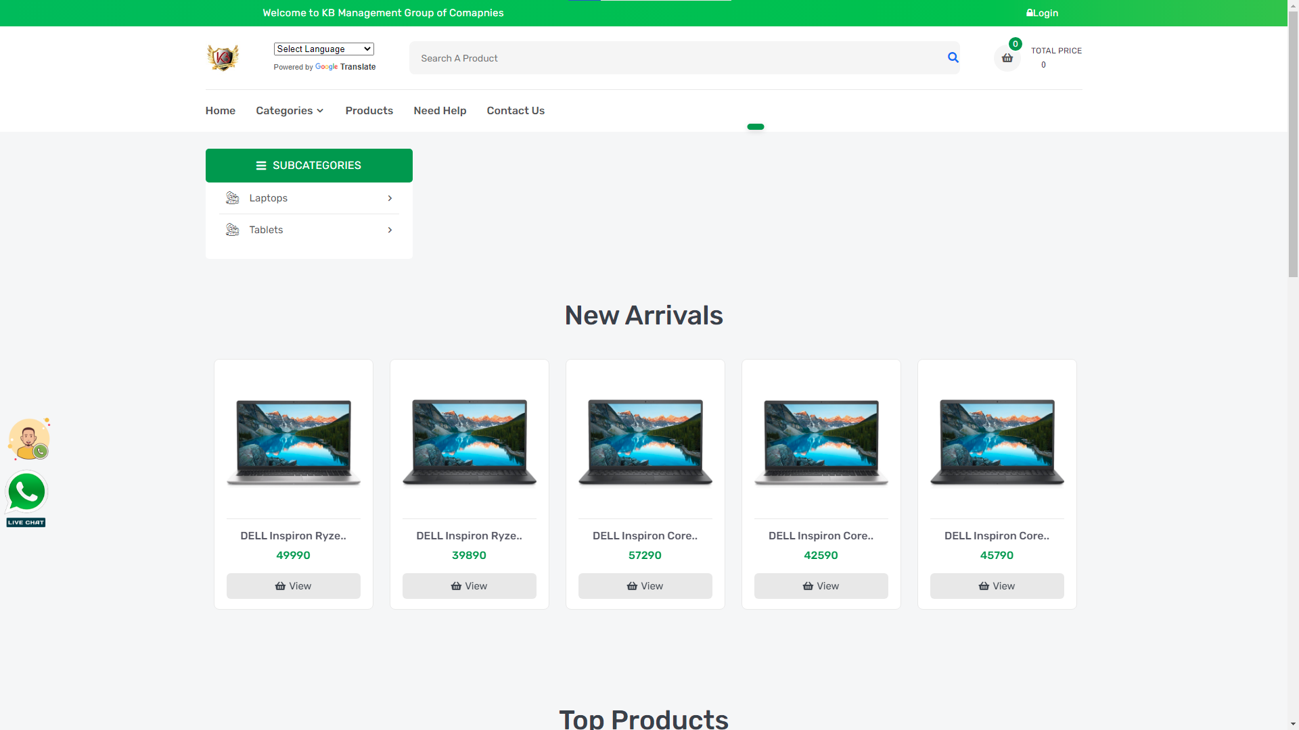
Task: View the laptop priced 45790
Action: [x=997, y=586]
